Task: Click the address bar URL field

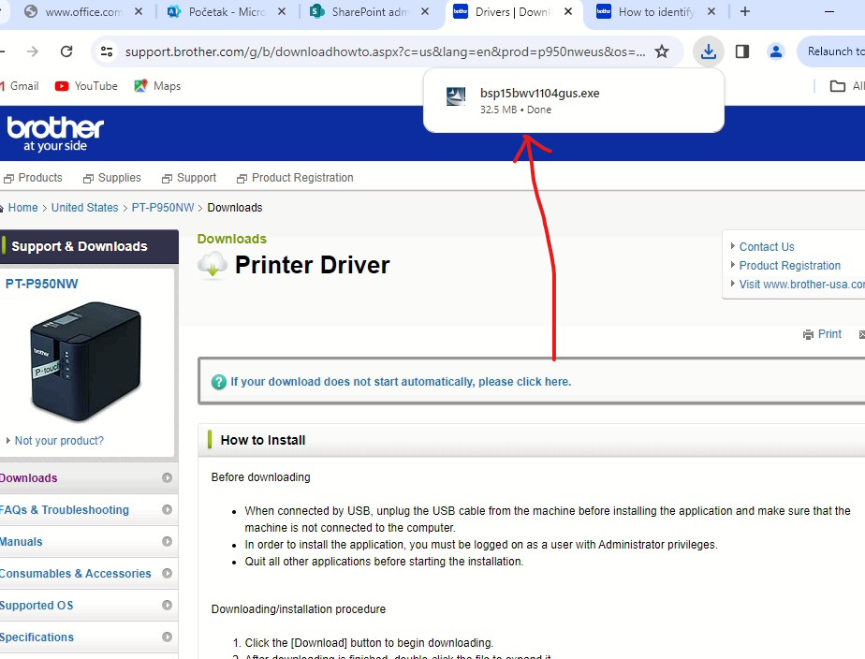Action: pos(385,51)
